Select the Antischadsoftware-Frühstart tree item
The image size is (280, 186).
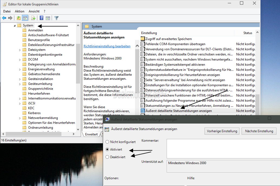[x=48, y=35]
